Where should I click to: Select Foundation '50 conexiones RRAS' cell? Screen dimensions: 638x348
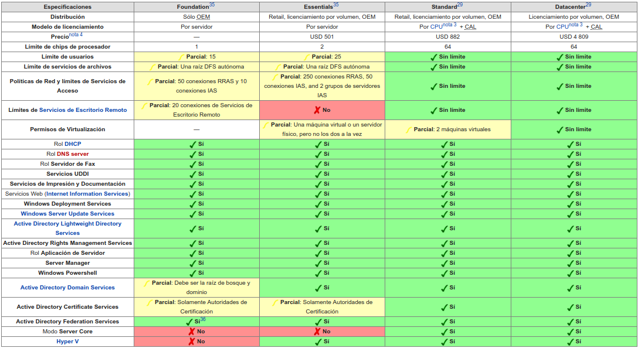pos(196,86)
